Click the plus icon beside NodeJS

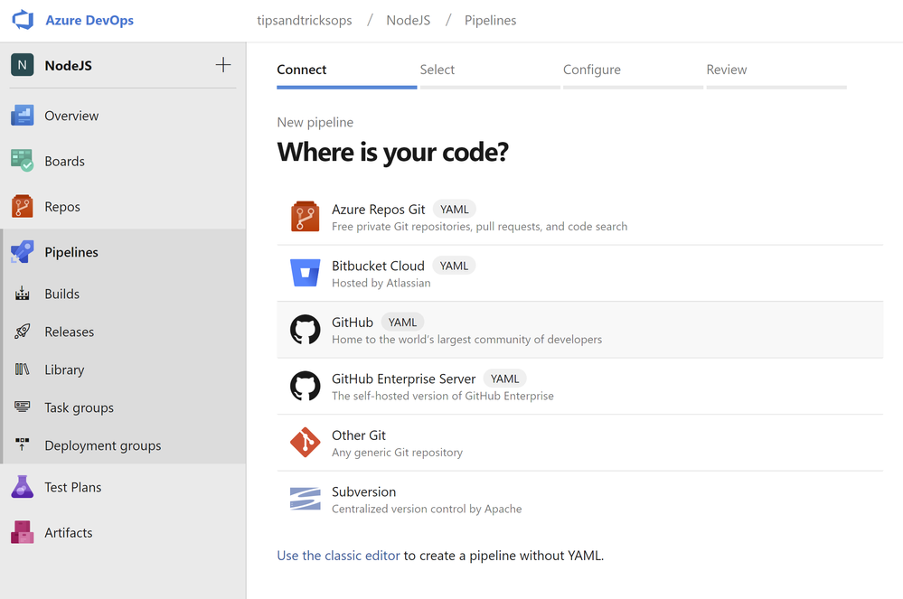pyautogui.click(x=223, y=65)
